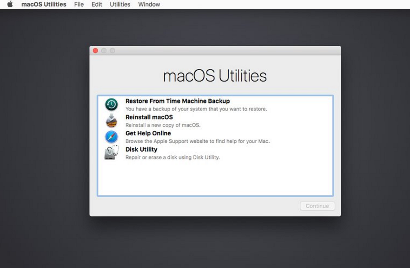410x268 pixels.
Task: Open the Utilities menu
Action: click(x=120, y=4)
